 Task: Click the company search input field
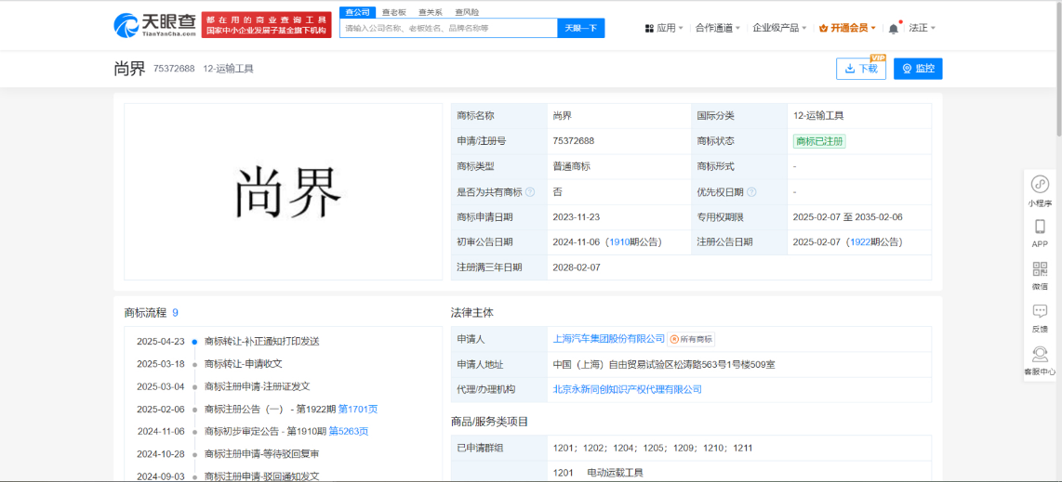[448, 28]
